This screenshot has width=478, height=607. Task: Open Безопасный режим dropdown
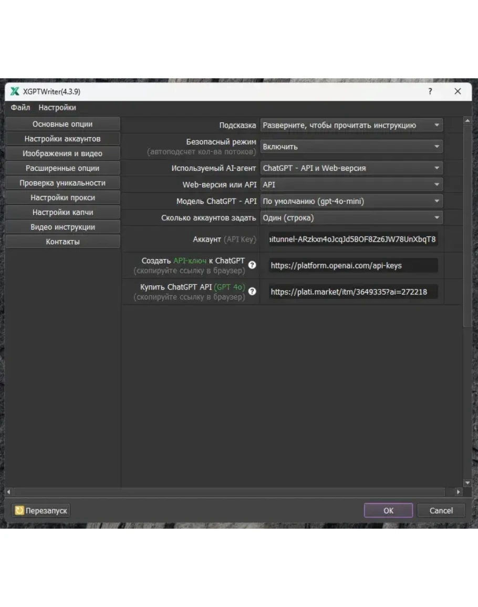(x=351, y=147)
